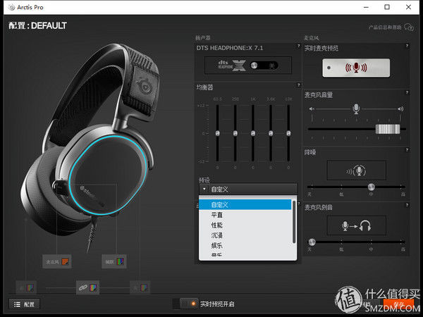Click the microphone icon above mic volume
423x317 pixels.
(356, 108)
